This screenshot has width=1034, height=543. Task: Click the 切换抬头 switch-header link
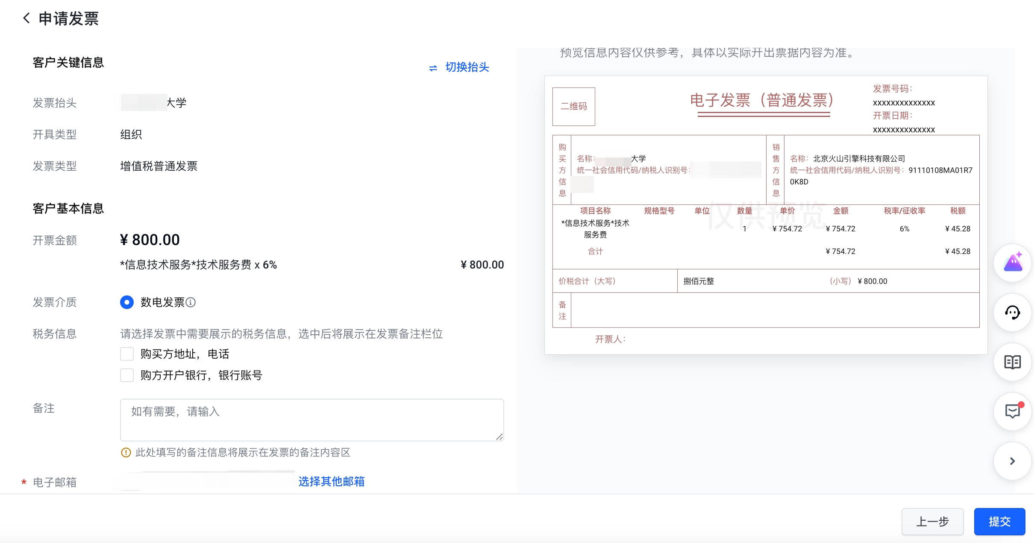coord(467,67)
